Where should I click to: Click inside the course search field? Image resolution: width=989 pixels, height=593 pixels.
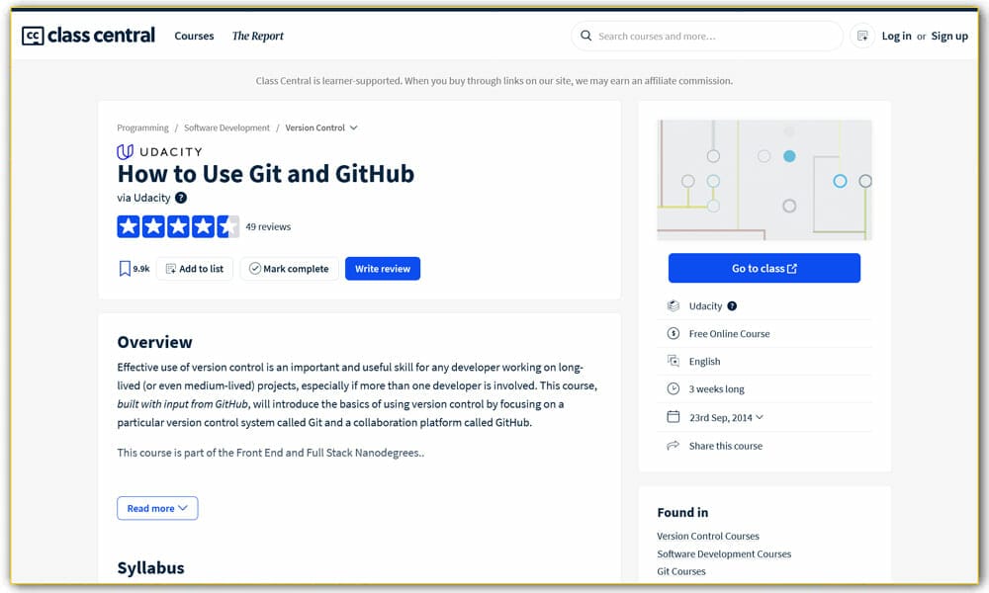click(x=706, y=36)
